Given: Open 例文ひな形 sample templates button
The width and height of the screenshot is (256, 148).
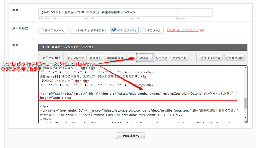Looking at the screenshot, I should pyautogui.click(x=235, y=58).
